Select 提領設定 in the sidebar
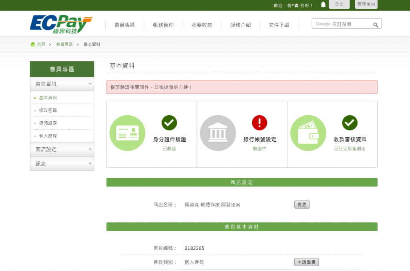410x271 pixels. pyautogui.click(x=48, y=123)
